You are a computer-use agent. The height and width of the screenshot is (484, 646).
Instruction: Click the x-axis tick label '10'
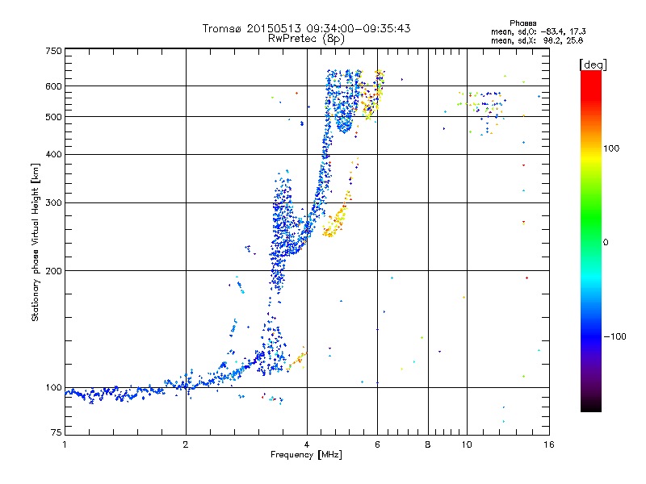[x=467, y=444]
